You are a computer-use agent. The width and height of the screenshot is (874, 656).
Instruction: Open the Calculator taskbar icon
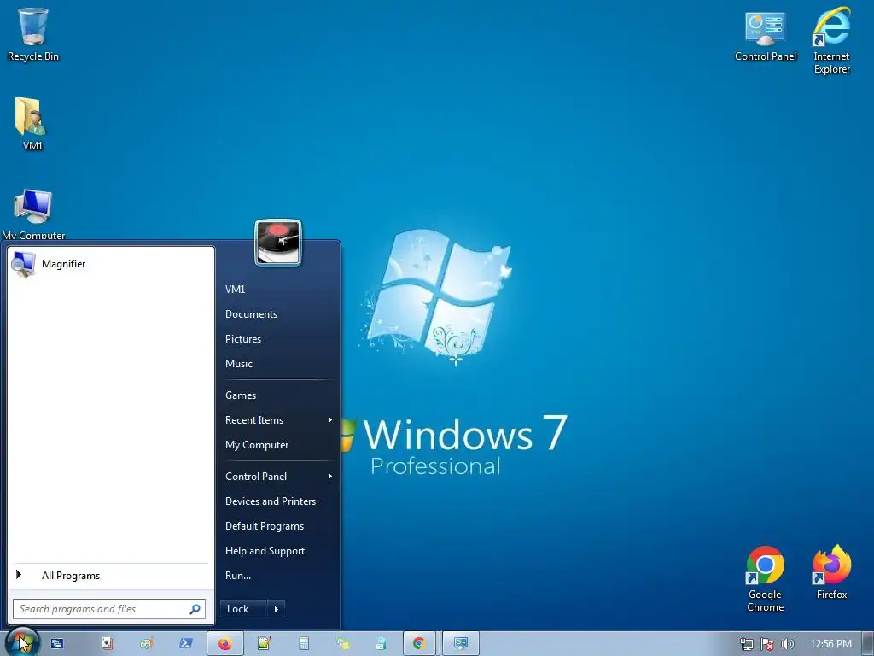(x=304, y=644)
